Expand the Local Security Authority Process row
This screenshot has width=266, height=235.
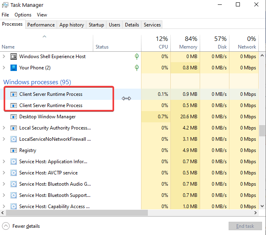click(x=4, y=128)
